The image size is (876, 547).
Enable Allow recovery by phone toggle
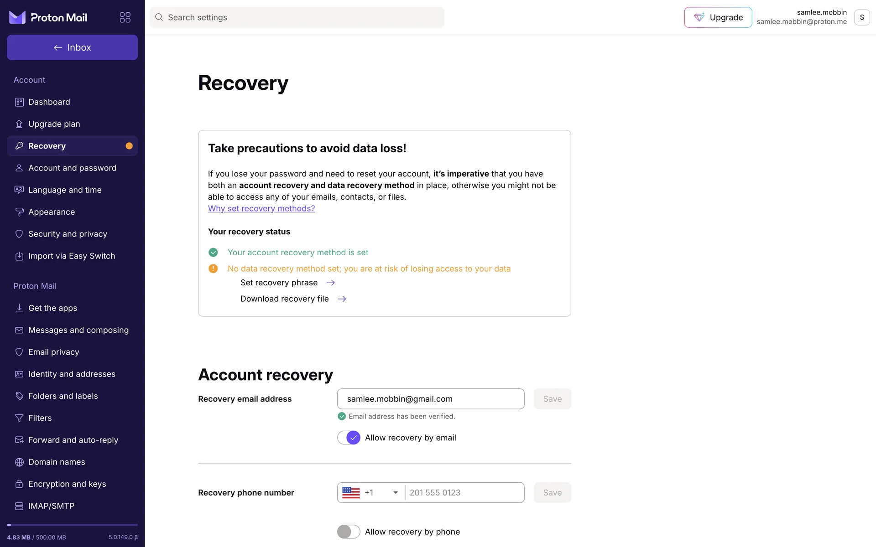pos(349,532)
